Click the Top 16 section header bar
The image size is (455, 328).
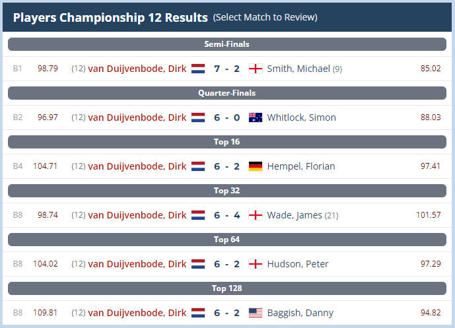pyautogui.click(x=227, y=142)
